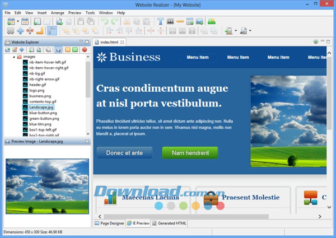
Task: Open the publish icon dropdown arrow
Action: pyautogui.click(x=236, y=31)
